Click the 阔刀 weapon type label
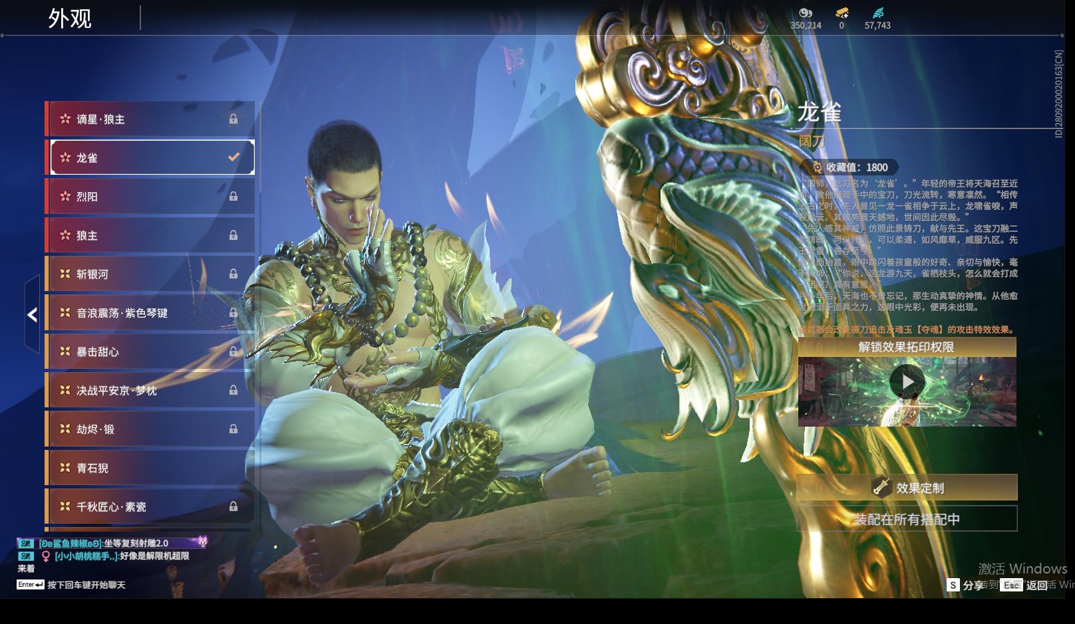The width and height of the screenshot is (1075, 624). pyautogui.click(x=812, y=142)
